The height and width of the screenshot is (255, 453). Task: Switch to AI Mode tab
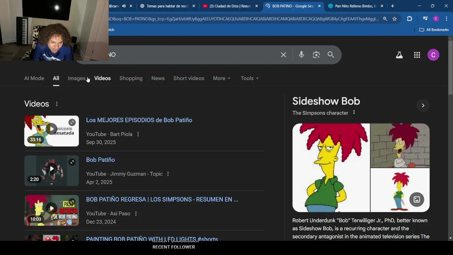(x=34, y=78)
